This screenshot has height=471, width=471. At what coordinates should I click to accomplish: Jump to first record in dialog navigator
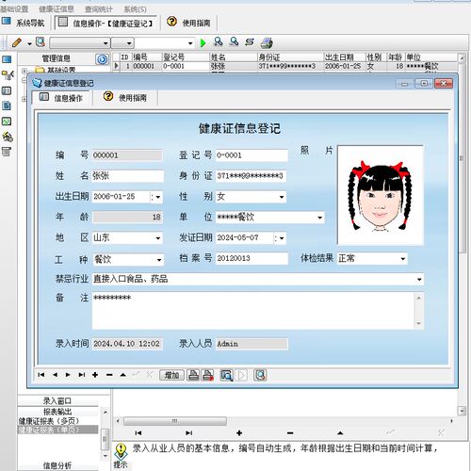tap(41, 375)
